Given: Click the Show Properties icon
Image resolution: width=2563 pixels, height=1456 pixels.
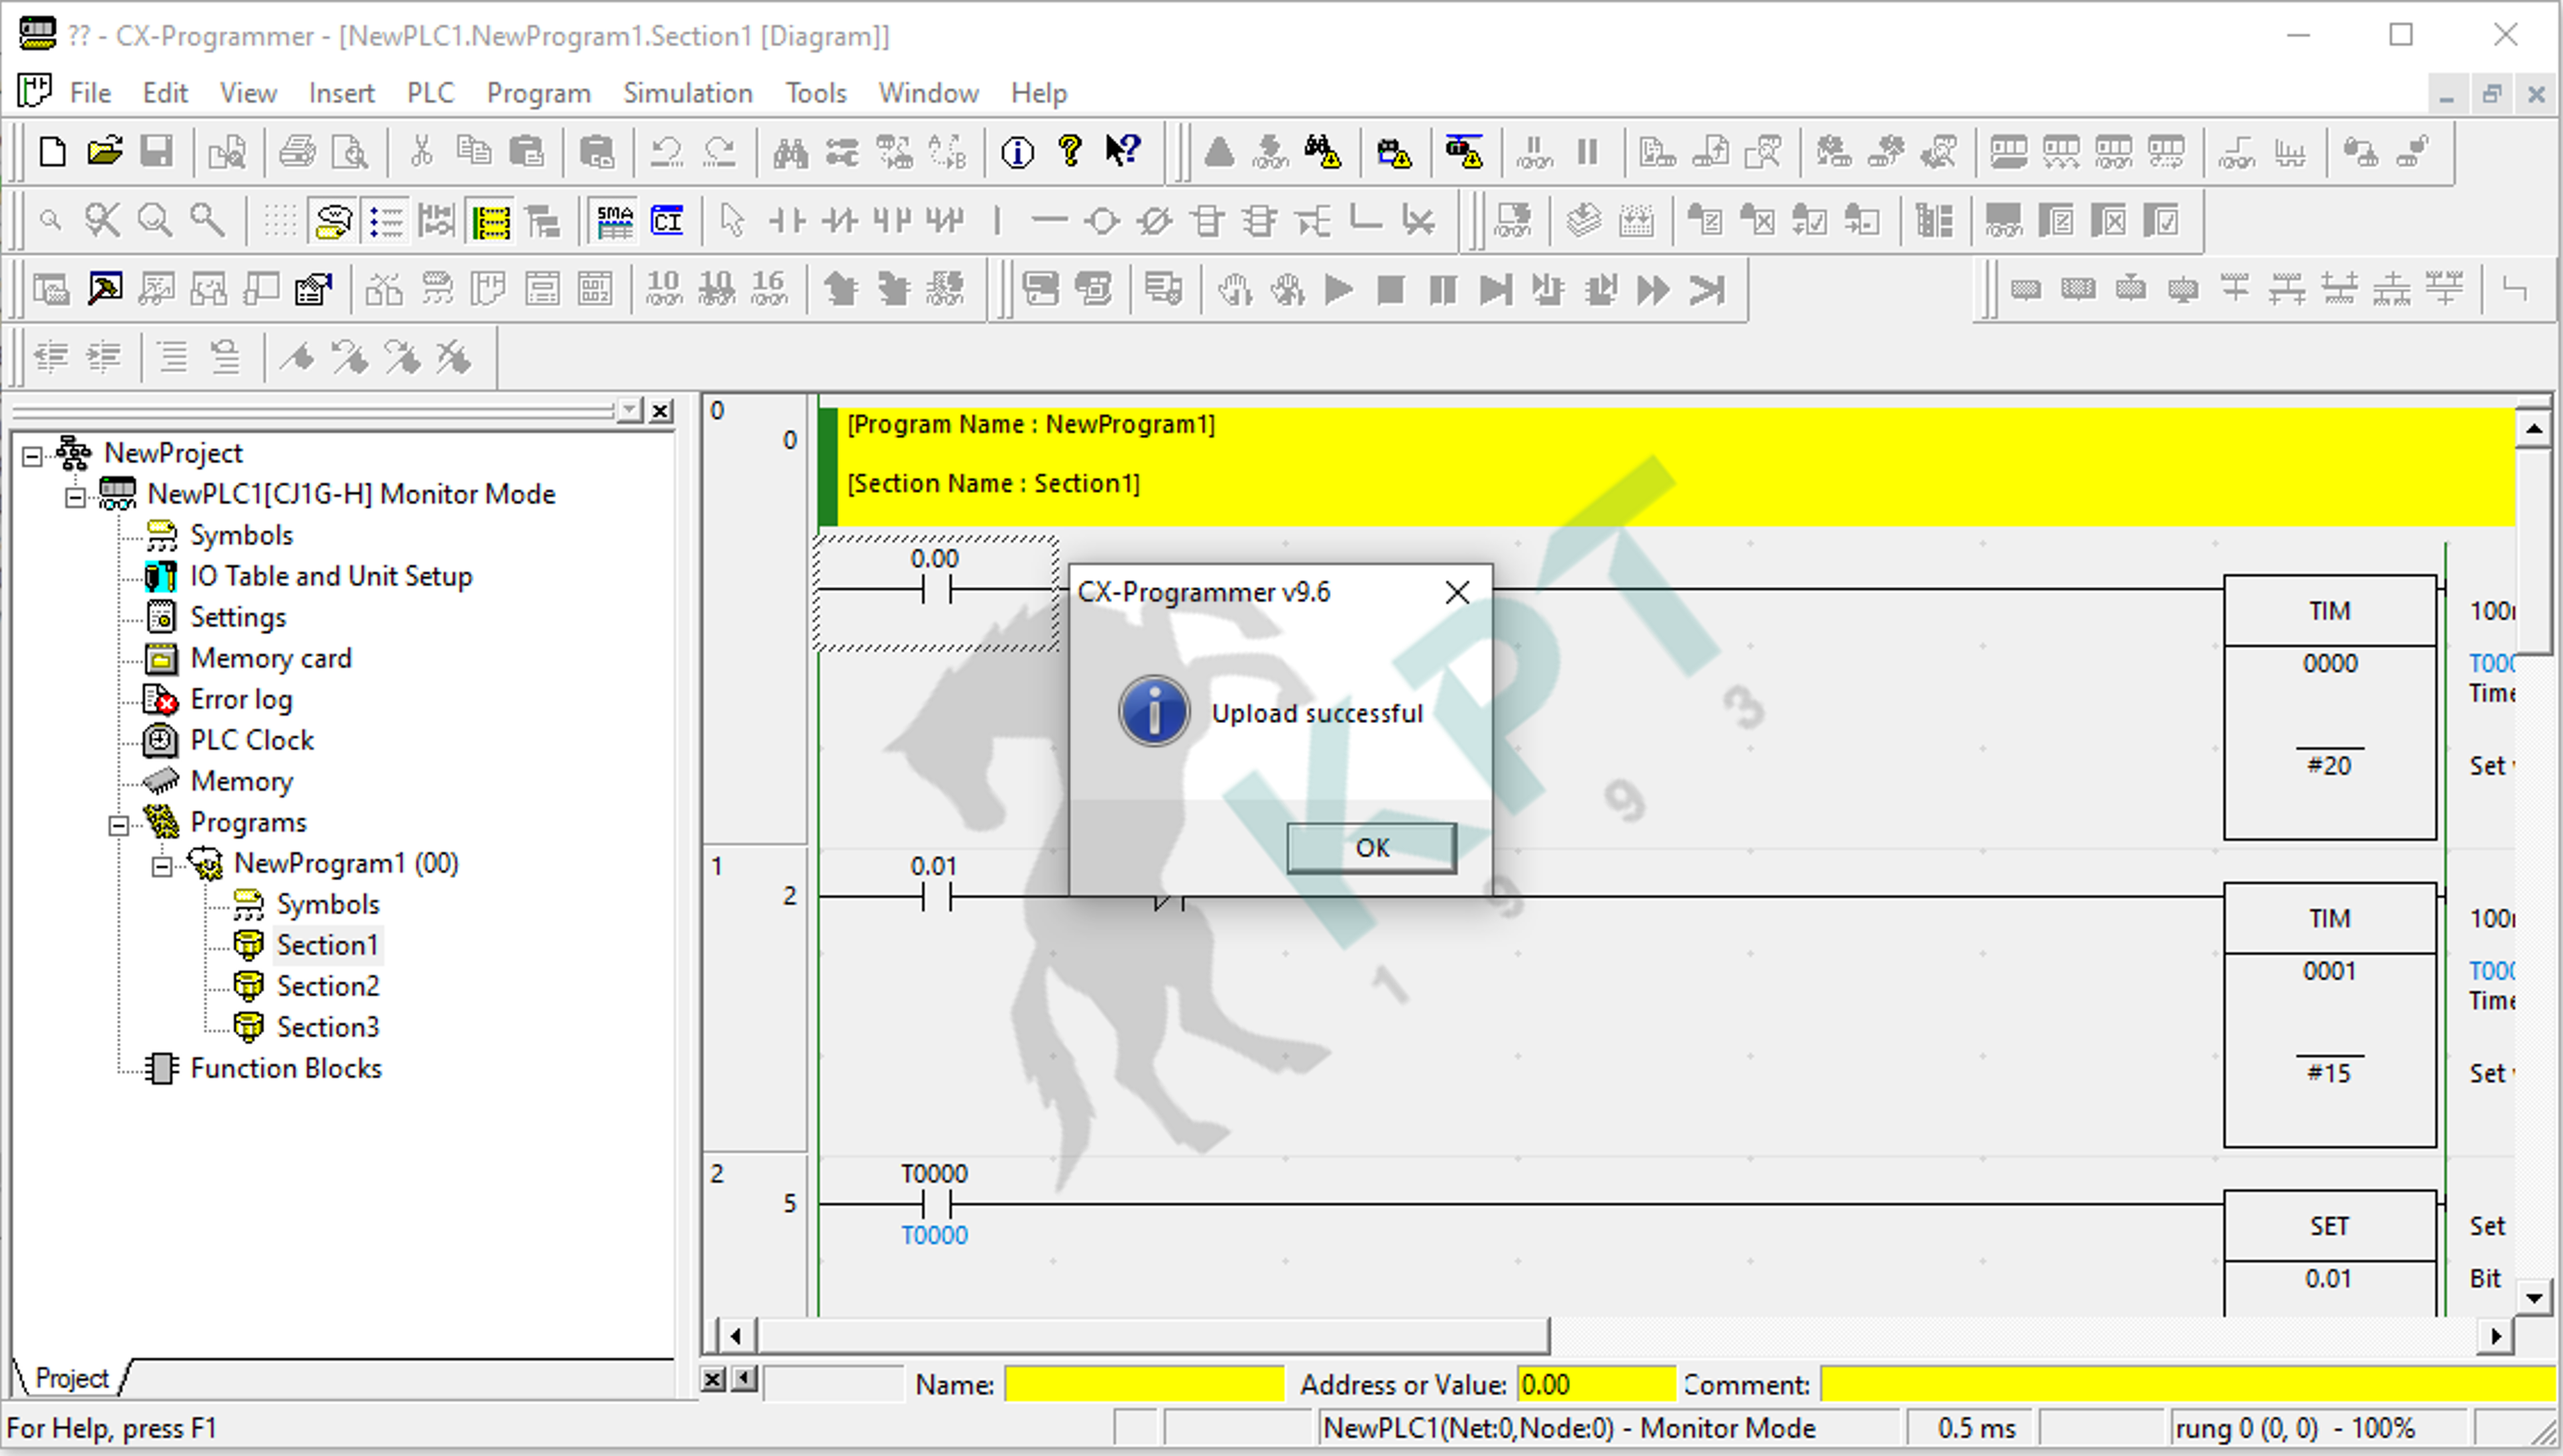Looking at the screenshot, I should tap(313, 290).
